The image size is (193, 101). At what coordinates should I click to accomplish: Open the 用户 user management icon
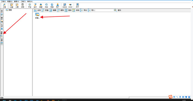58,6
